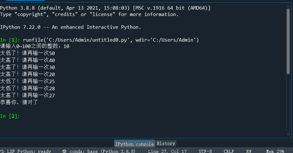
Task: Click the Mem 29% memory usage widget
Action: click(275, 151)
